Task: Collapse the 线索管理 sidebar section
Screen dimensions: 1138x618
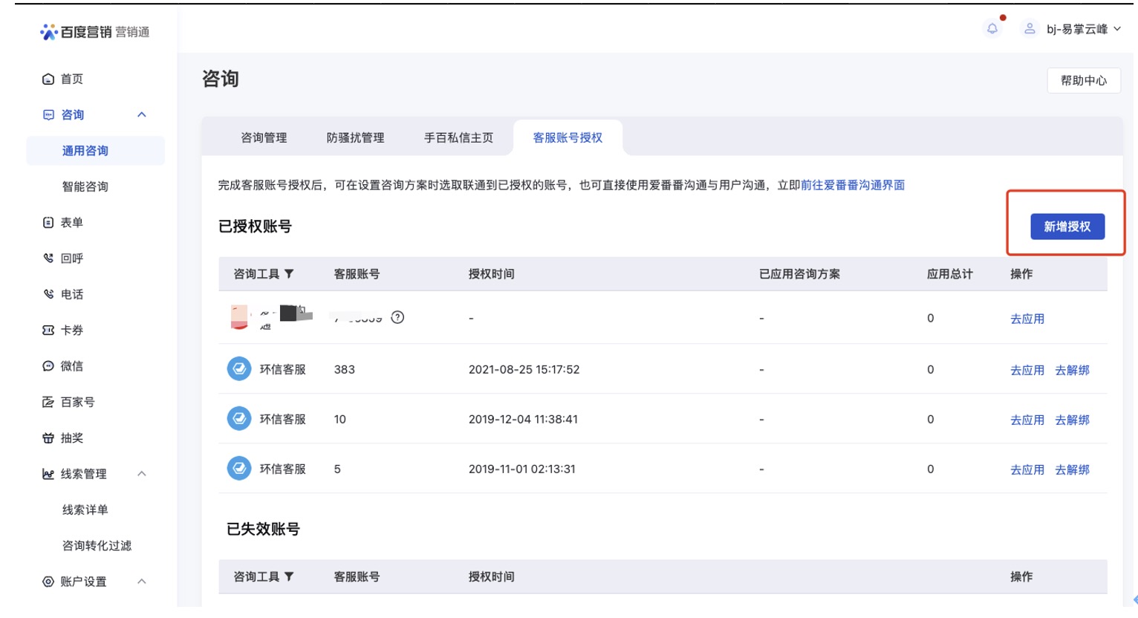Action: point(142,474)
